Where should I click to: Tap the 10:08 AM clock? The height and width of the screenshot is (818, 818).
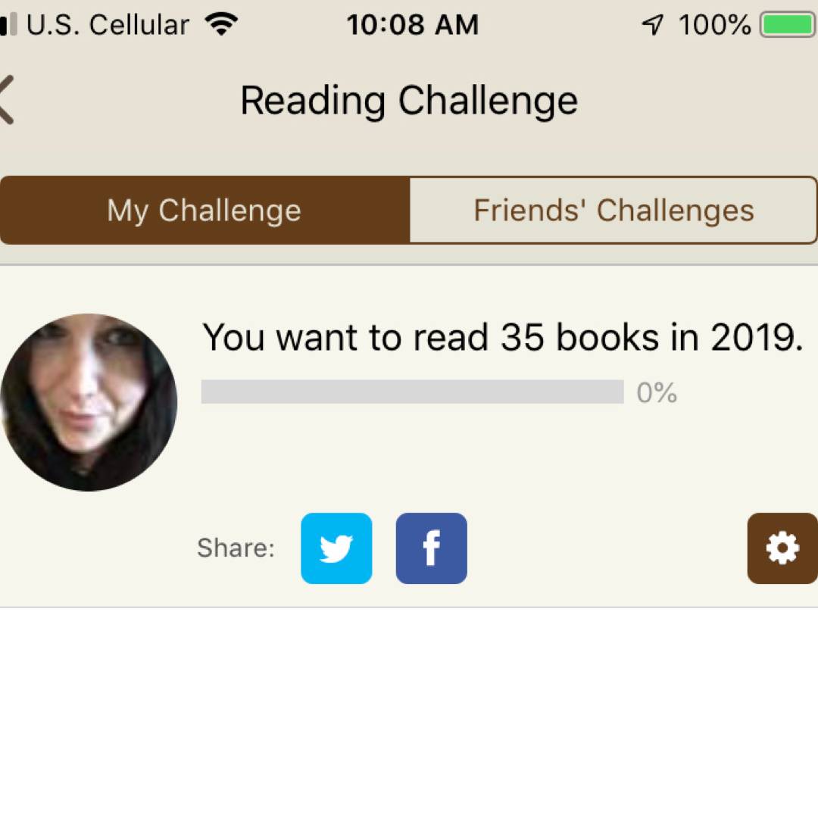pyautogui.click(x=413, y=25)
